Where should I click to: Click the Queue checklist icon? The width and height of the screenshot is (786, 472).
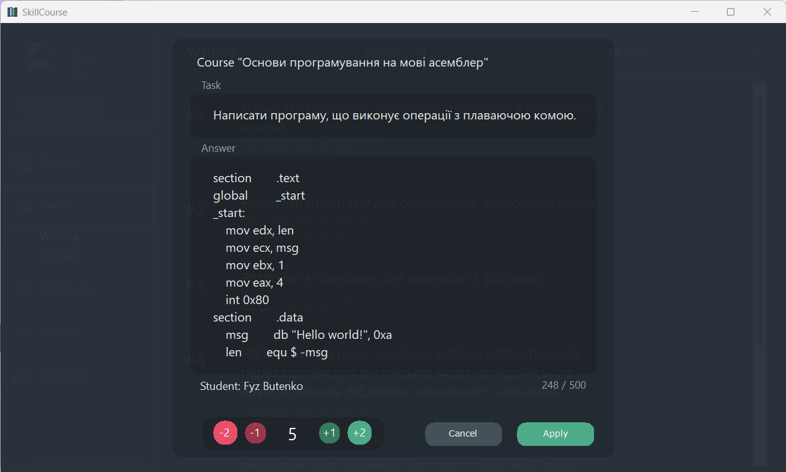23,205
